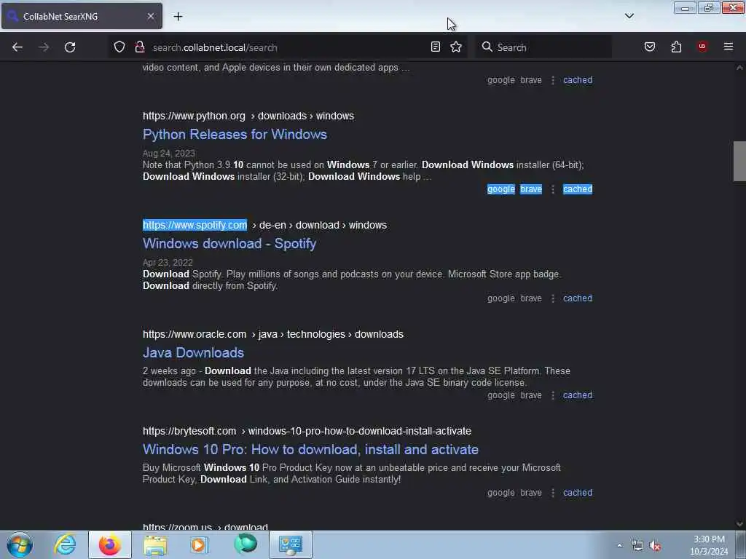746x559 pixels.
Task: Bookmark this page with the star icon
Action: 456,47
